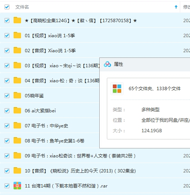Uncheck the 04【音频】xiao·松；奇；谈 checkbox

(7, 80)
